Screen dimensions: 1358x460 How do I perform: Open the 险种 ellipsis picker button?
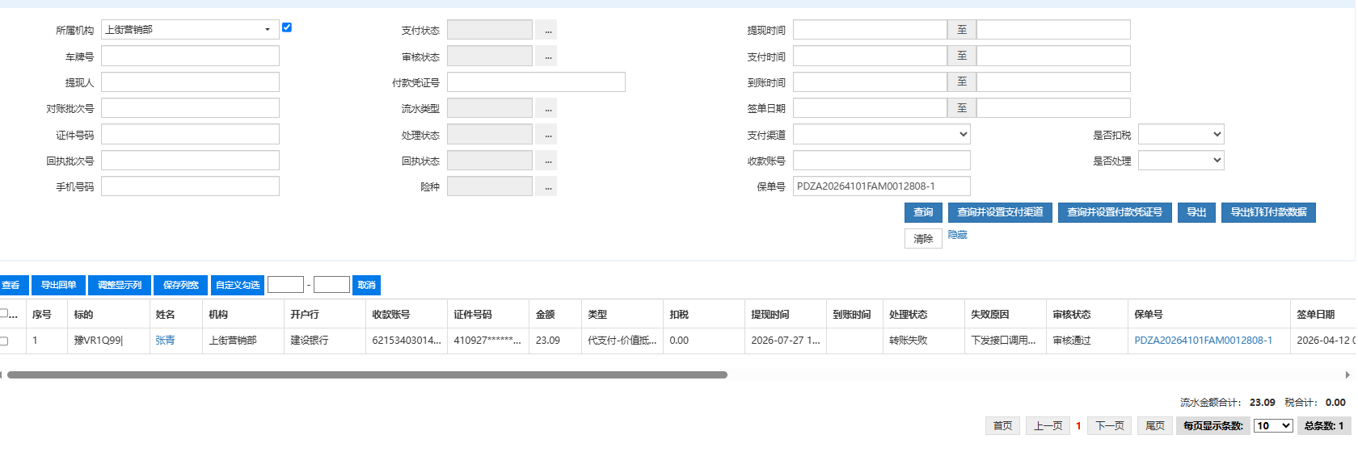pos(548,186)
